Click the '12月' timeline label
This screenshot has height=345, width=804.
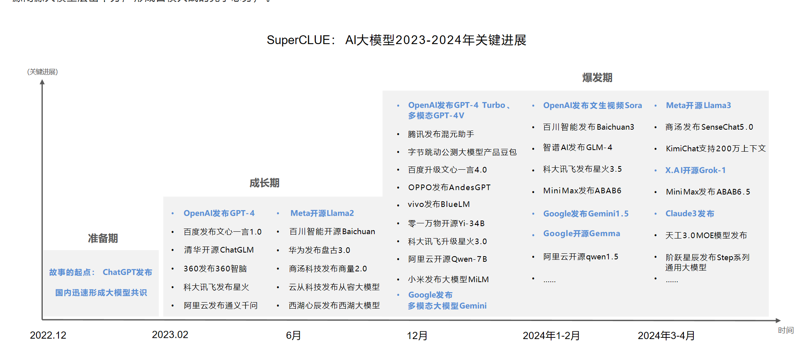417,335
